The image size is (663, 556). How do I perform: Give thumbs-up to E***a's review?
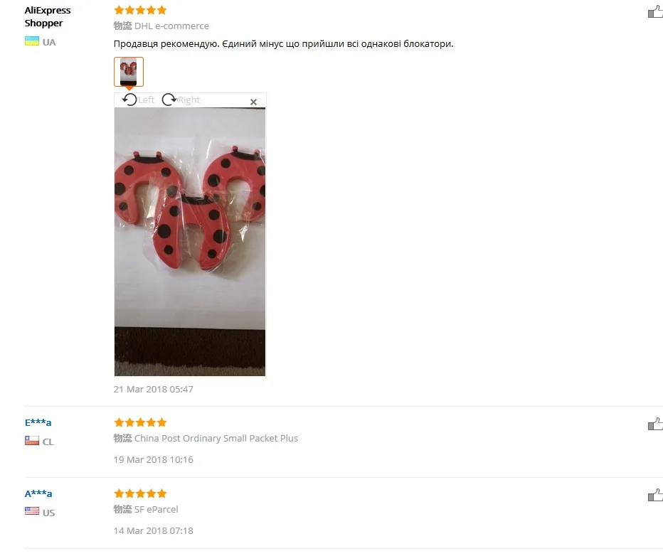click(x=655, y=424)
